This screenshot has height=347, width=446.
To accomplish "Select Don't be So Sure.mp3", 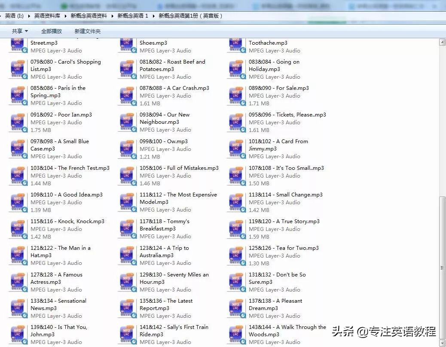I will click(x=277, y=278).
